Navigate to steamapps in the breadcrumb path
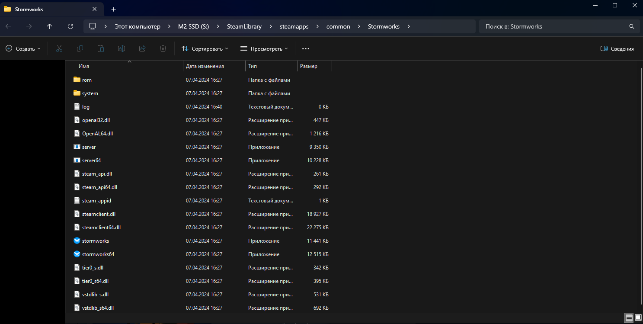 294,26
